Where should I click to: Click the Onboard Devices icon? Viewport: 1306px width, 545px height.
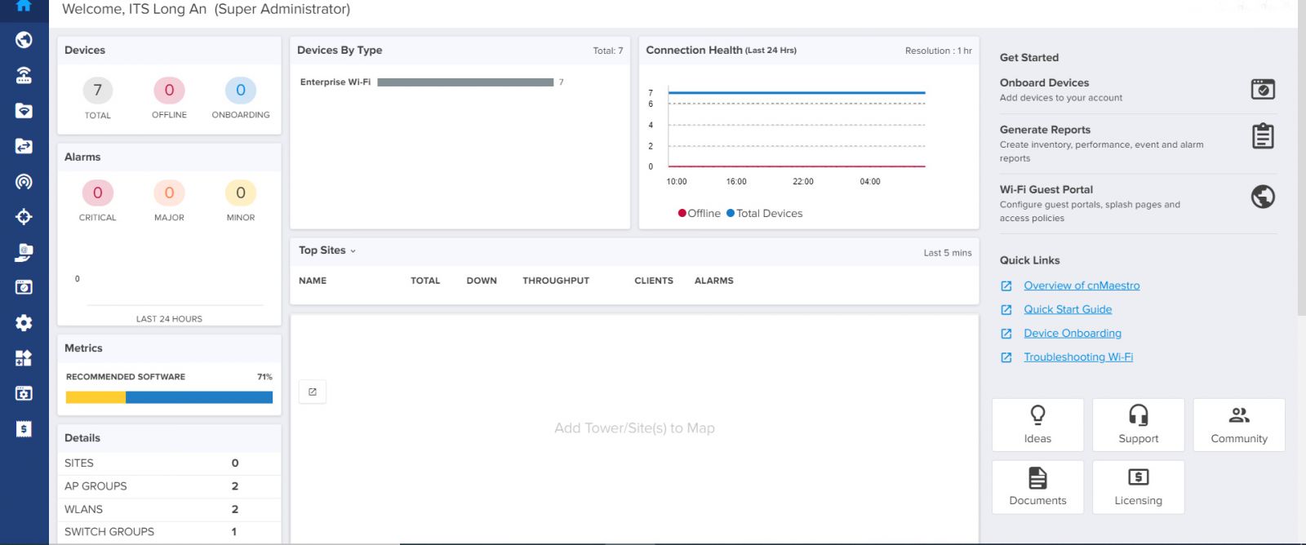[x=1263, y=89]
